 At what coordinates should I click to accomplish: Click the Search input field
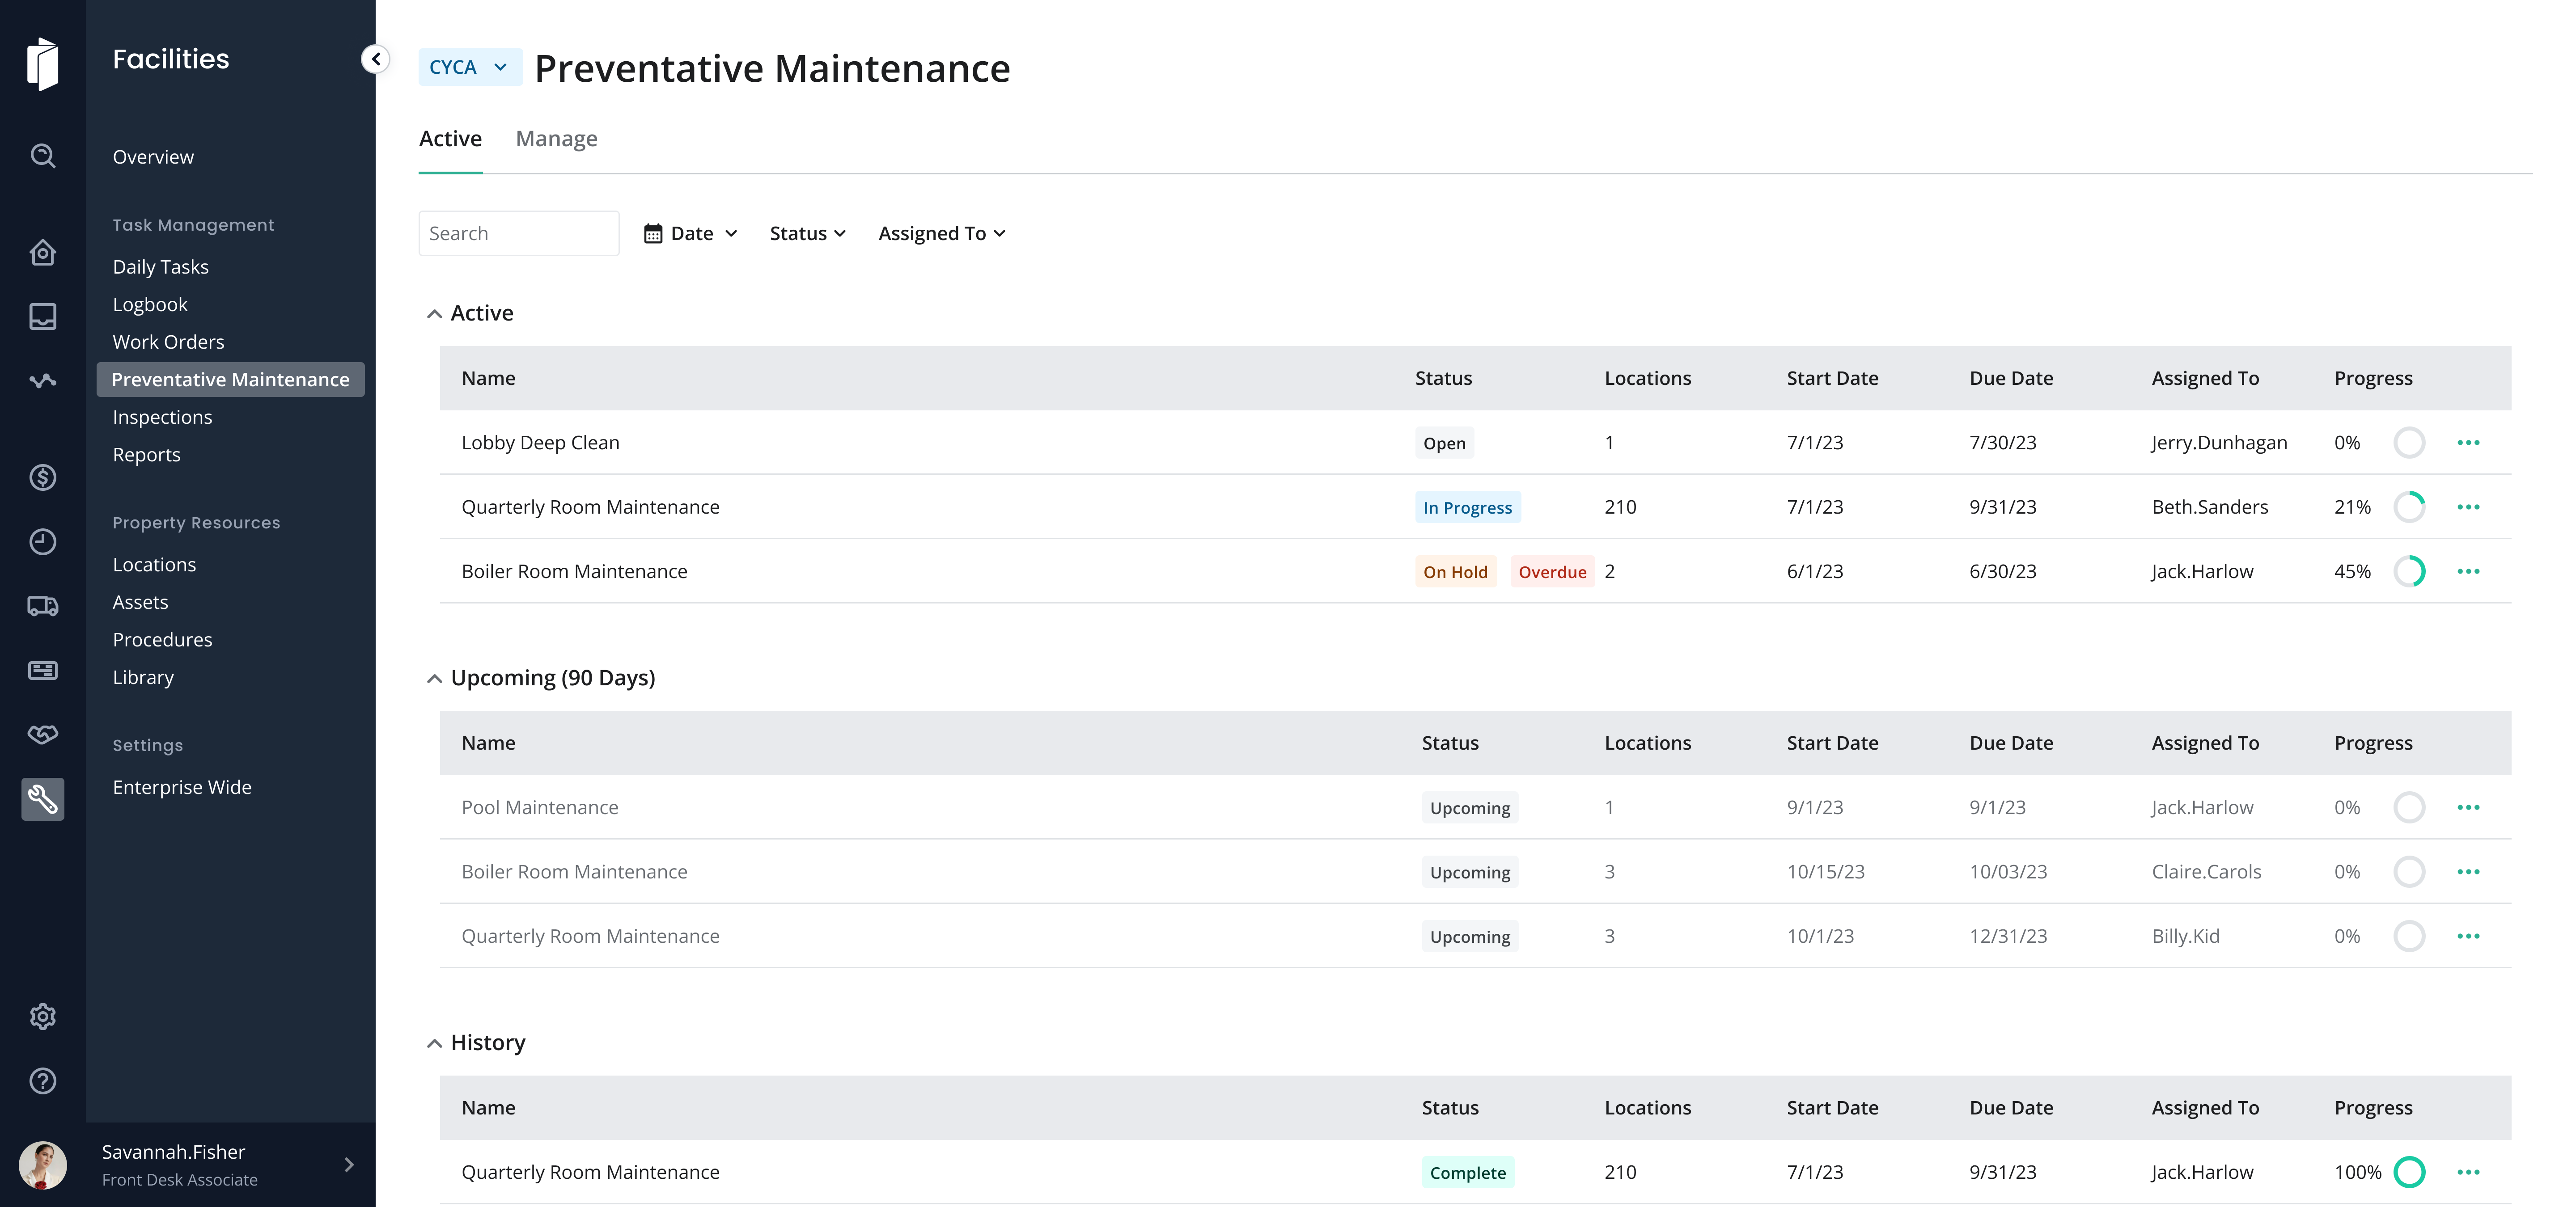pos(518,233)
